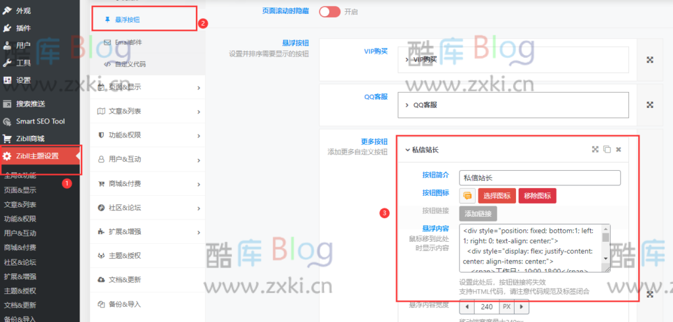Open 主题&授权 submenu in the dark sidebar

pyautogui.click(x=20, y=290)
